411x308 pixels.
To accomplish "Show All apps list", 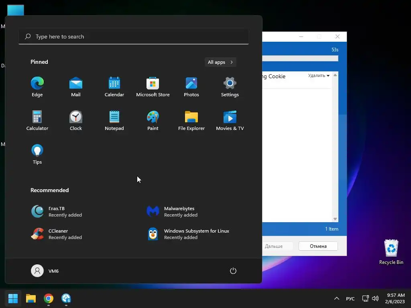I will tap(220, 62).
